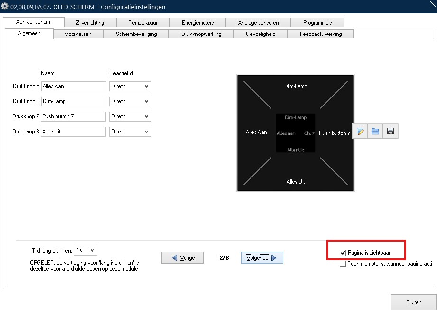Click the gear icon in the title bar

tap(4, 6)
